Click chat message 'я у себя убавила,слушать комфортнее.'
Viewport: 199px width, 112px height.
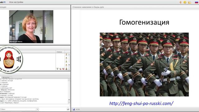(21, 101)
